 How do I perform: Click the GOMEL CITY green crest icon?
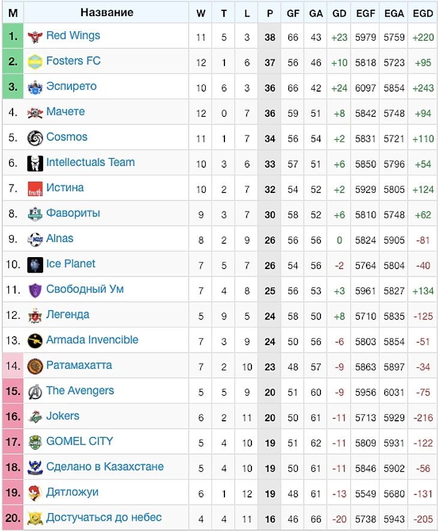[x=35, y=443]
